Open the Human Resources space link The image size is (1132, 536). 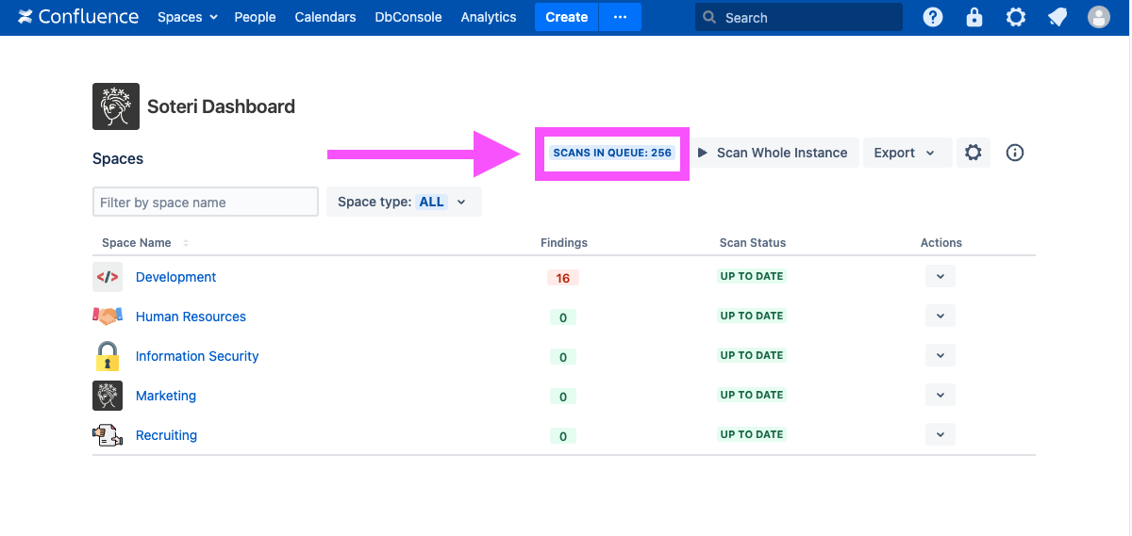tap(191, 317)
